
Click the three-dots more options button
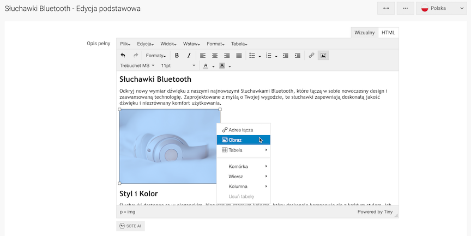405,8
